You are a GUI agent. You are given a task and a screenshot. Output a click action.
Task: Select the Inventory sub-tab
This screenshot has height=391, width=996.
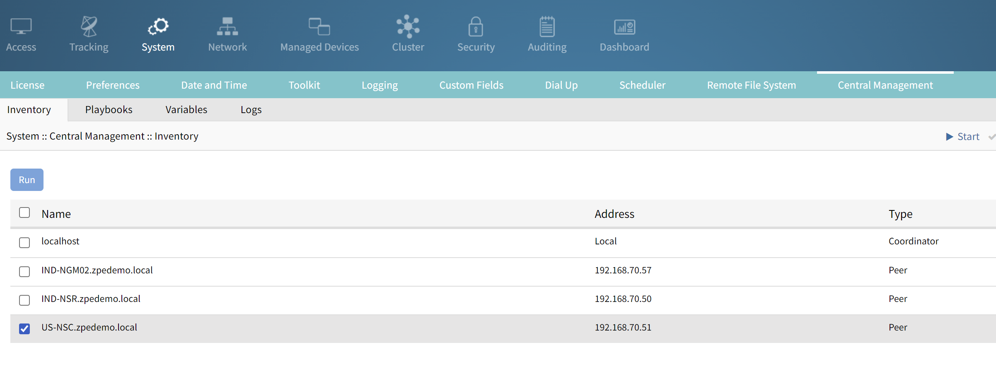point(29,110)
